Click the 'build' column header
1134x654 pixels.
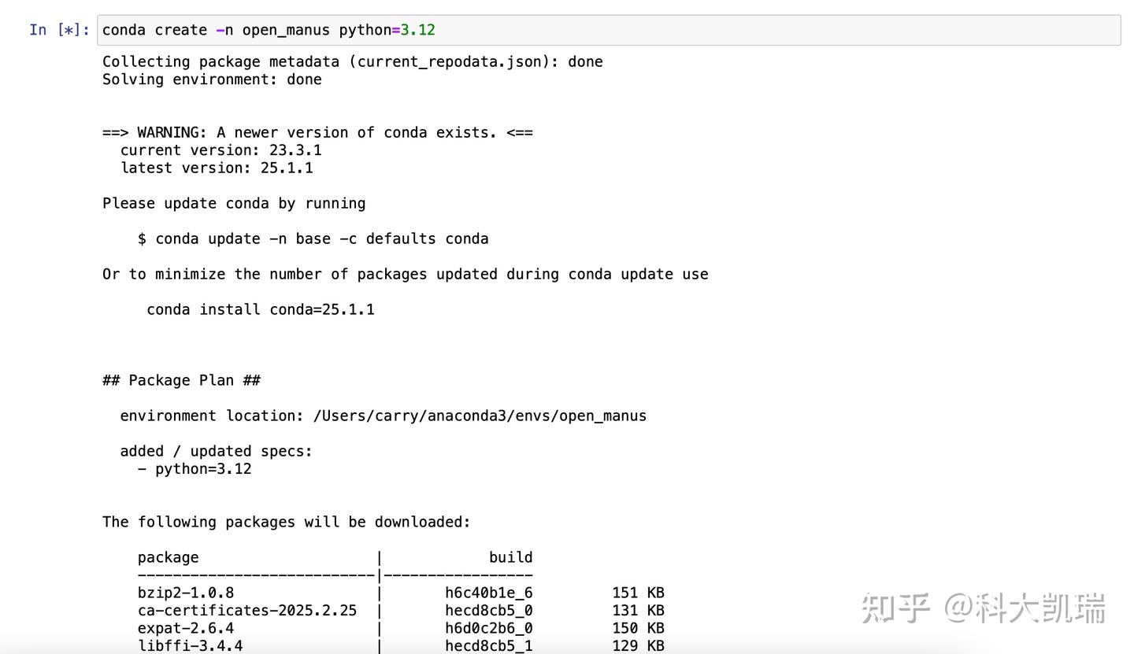pyautogui.click(x=511, y=557)
